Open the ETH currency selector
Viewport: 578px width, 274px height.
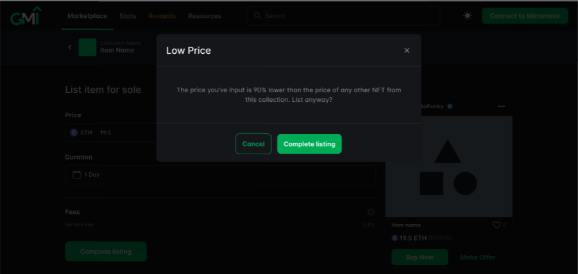pos(81,133)
